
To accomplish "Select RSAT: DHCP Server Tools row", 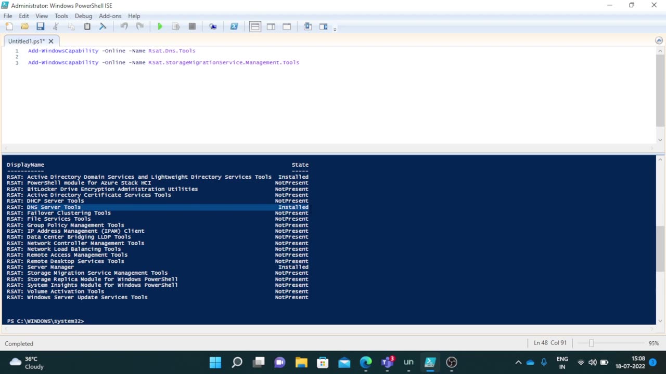I will click(158, 201).
